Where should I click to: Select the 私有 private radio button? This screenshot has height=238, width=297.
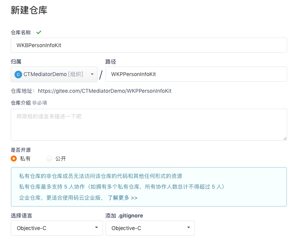14,159
